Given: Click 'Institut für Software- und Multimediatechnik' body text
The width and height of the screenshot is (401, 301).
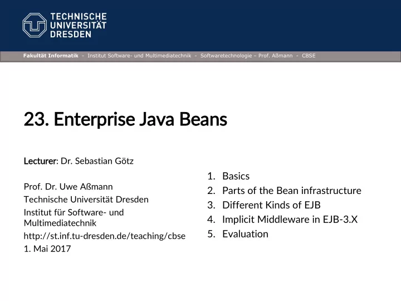Looking at the screenshot, I should tap(74, 217).
